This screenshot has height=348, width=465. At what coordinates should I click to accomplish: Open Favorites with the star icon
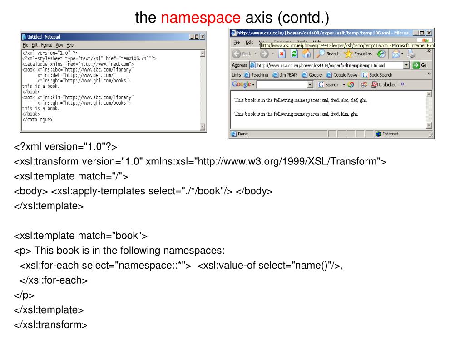[348, 54]
